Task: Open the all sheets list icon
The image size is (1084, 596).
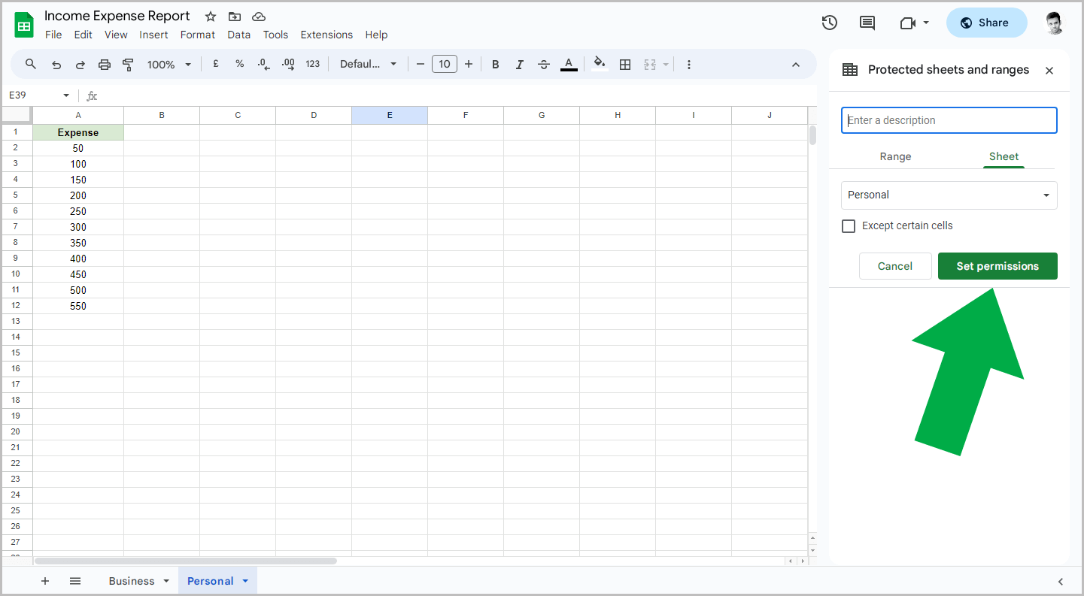Action: pos(75,581)
